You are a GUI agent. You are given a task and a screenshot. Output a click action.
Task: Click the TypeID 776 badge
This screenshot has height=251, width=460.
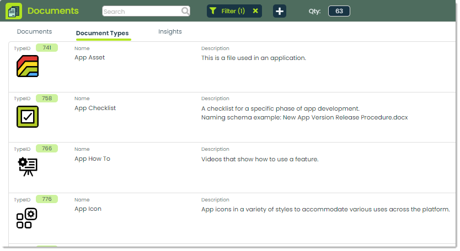point(47,199)
